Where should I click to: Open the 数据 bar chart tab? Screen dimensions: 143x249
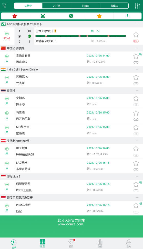click(x=100, y=243)
